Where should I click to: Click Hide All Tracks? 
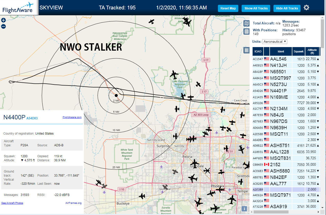point(287,8)
